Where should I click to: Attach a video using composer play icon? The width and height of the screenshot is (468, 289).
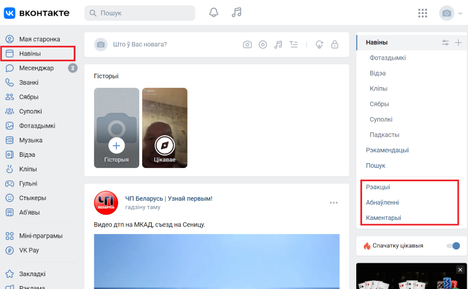(263, 44)
